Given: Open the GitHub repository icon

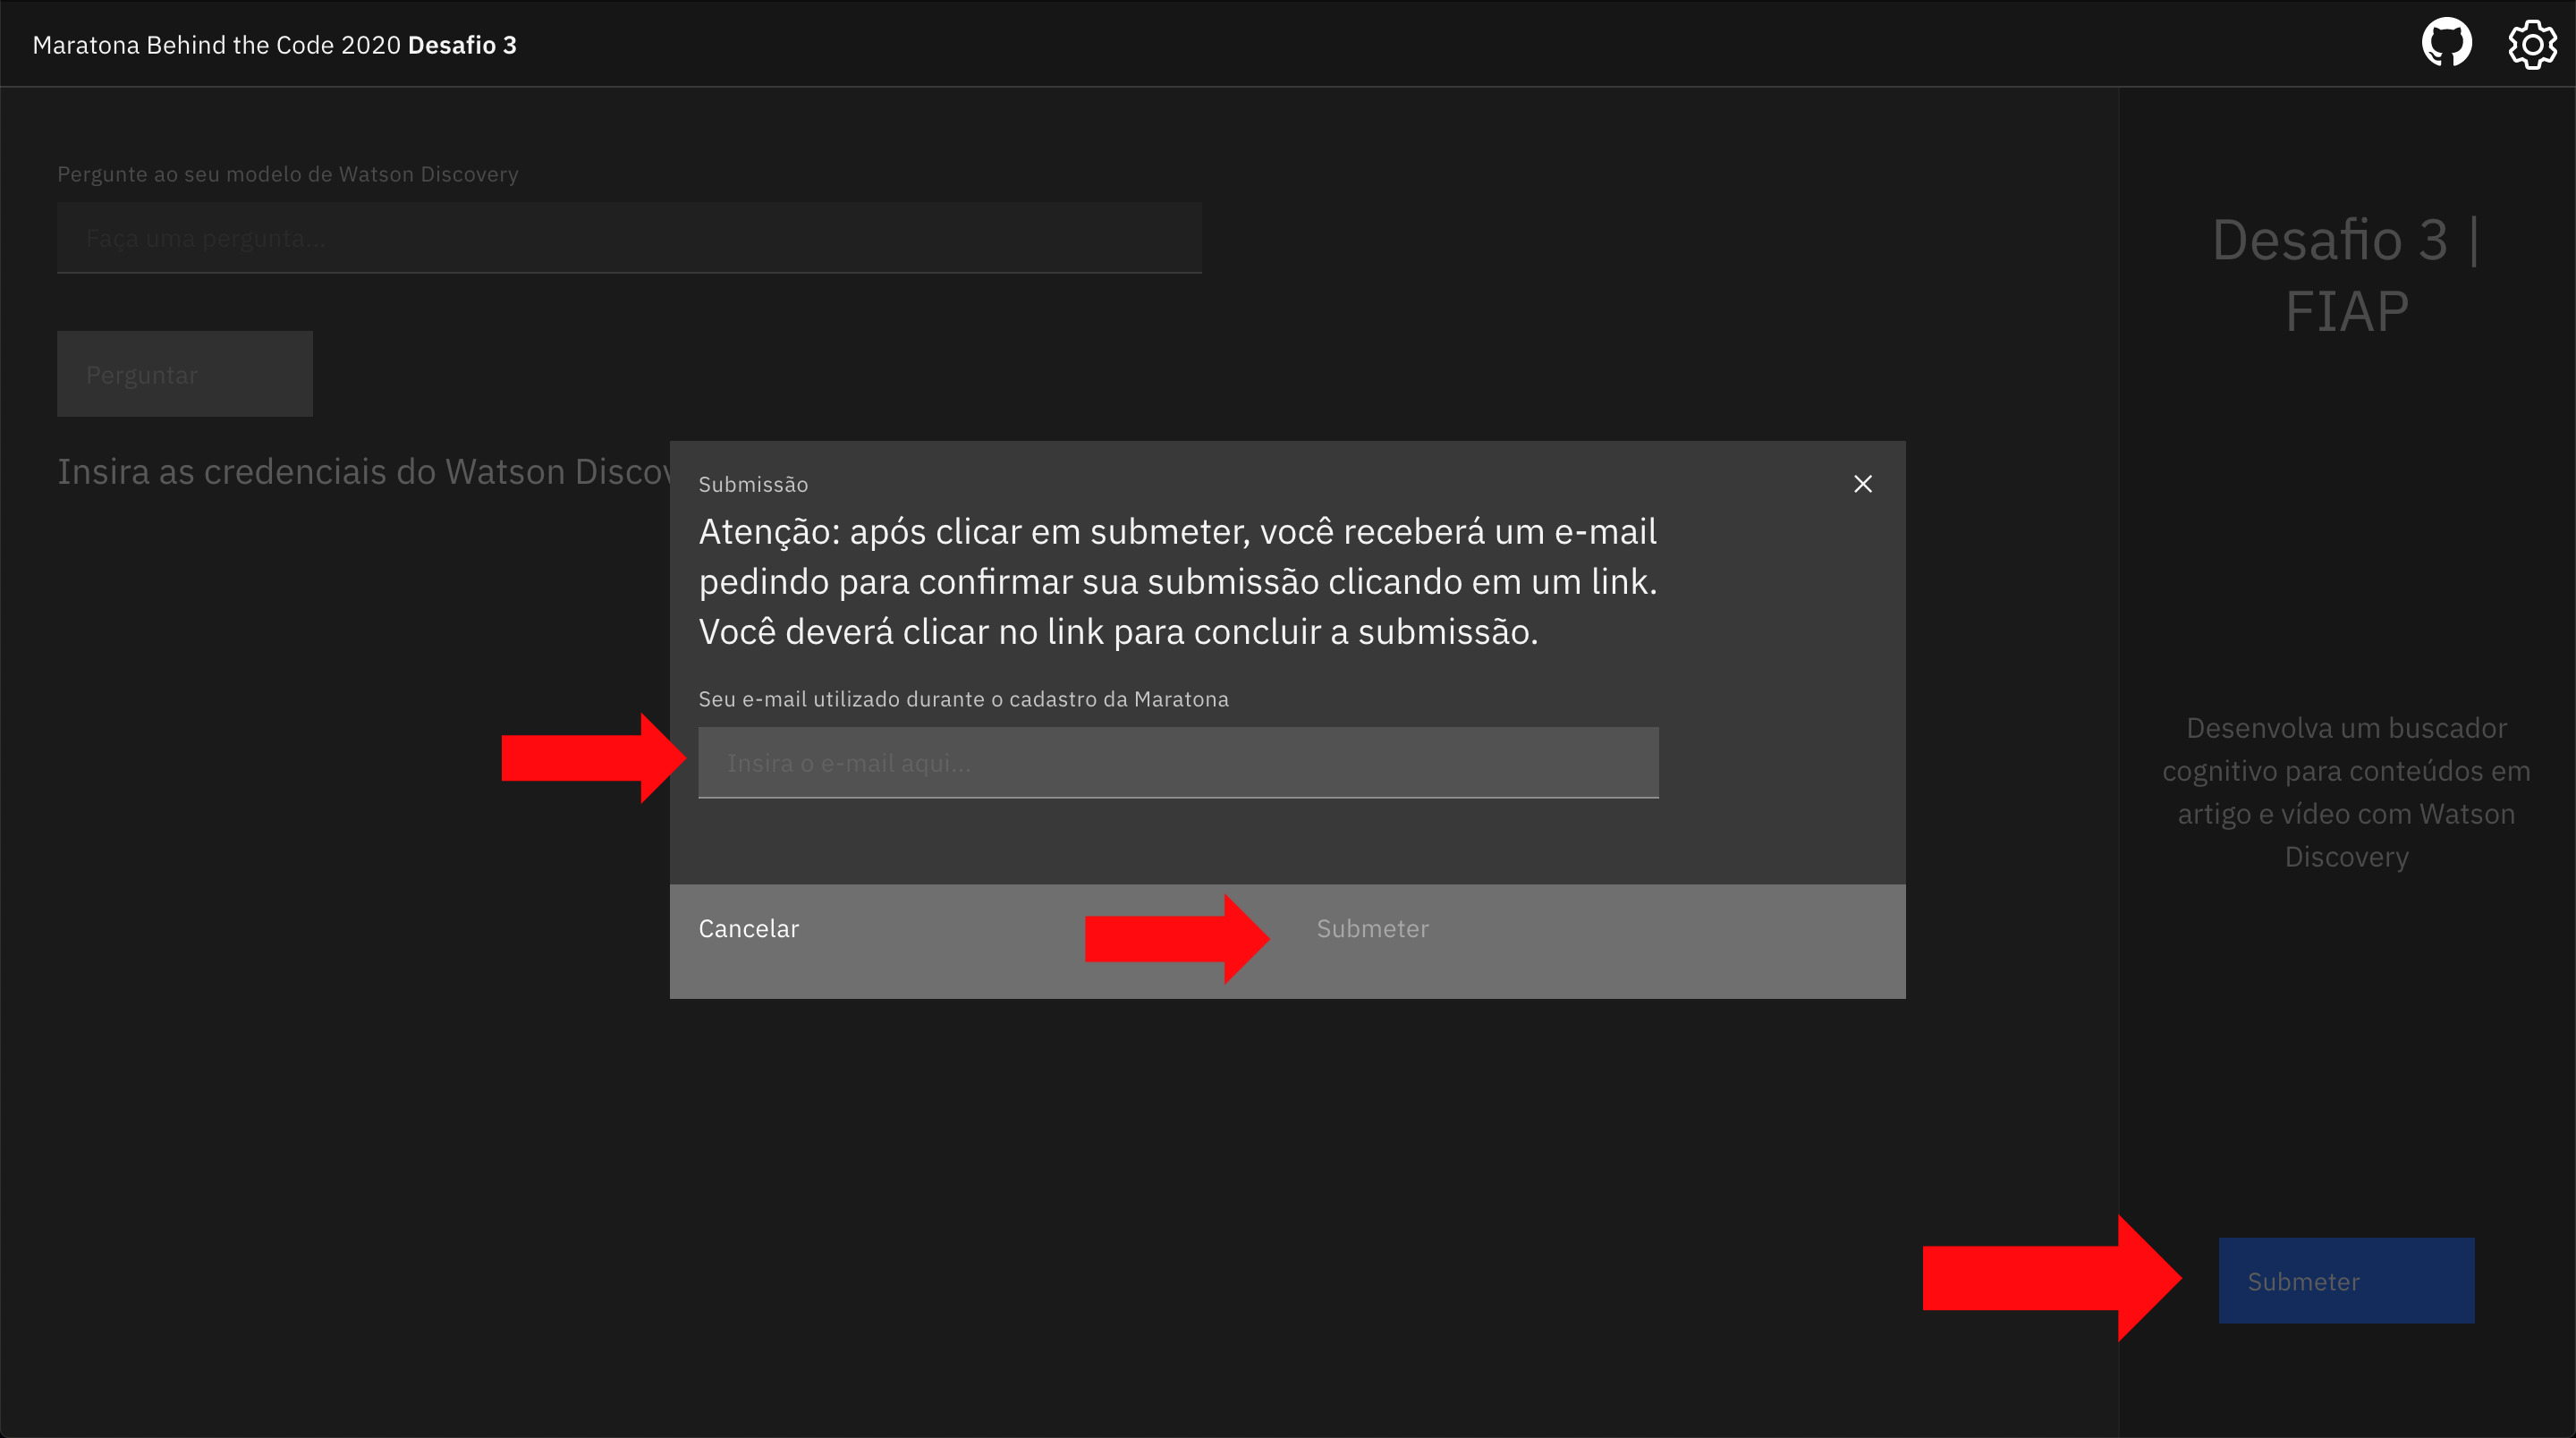Looking at the screenshot, I should [x=2446, y=43].
